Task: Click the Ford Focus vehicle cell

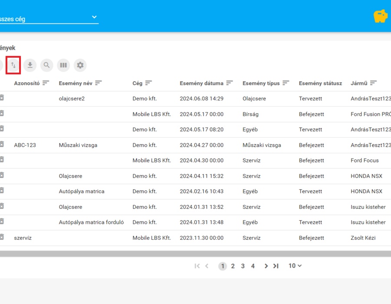Action: point(364,161)
